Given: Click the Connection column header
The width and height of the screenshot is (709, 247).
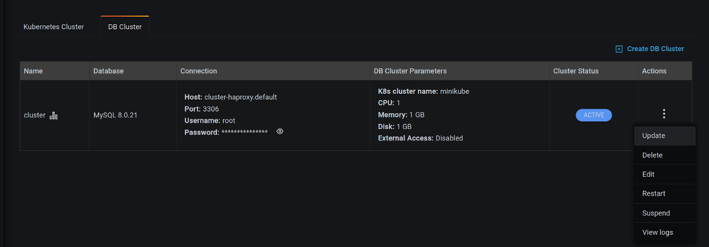Looking at the screenshot, I should click(x=199, y=71).
